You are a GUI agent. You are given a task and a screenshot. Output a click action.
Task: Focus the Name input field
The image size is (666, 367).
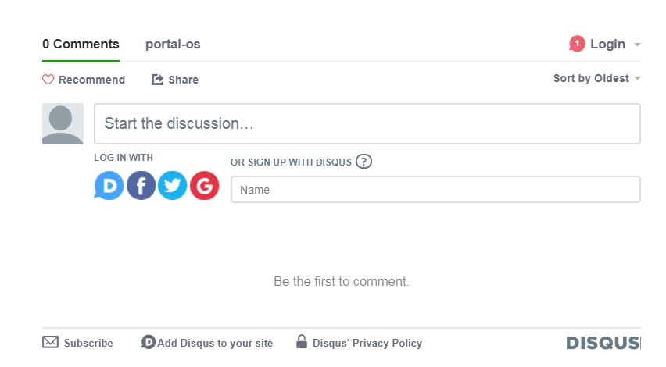[x=435, y=189]
